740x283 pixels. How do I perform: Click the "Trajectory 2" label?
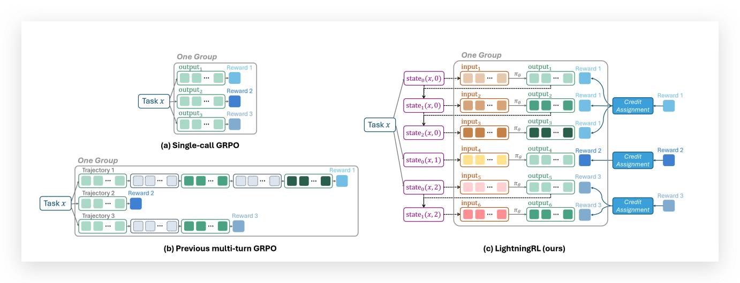[x=98, y=193]
